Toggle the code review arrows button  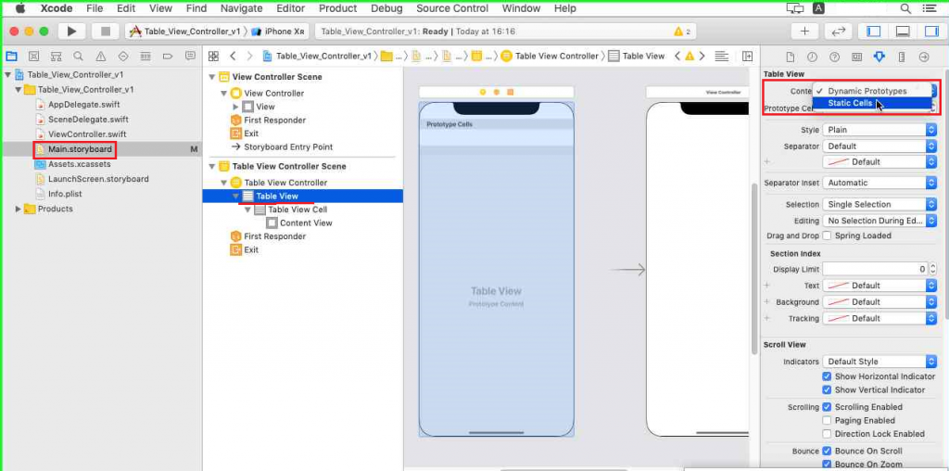pyautogui.click(x=839, y=32)
